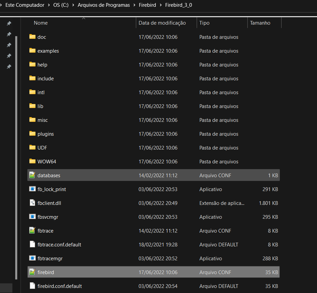Image resolution: width=317 pixels, height=293 pixels.
Task: Go to Firebird folder in breadcrumb
Action: click(147, 5)
